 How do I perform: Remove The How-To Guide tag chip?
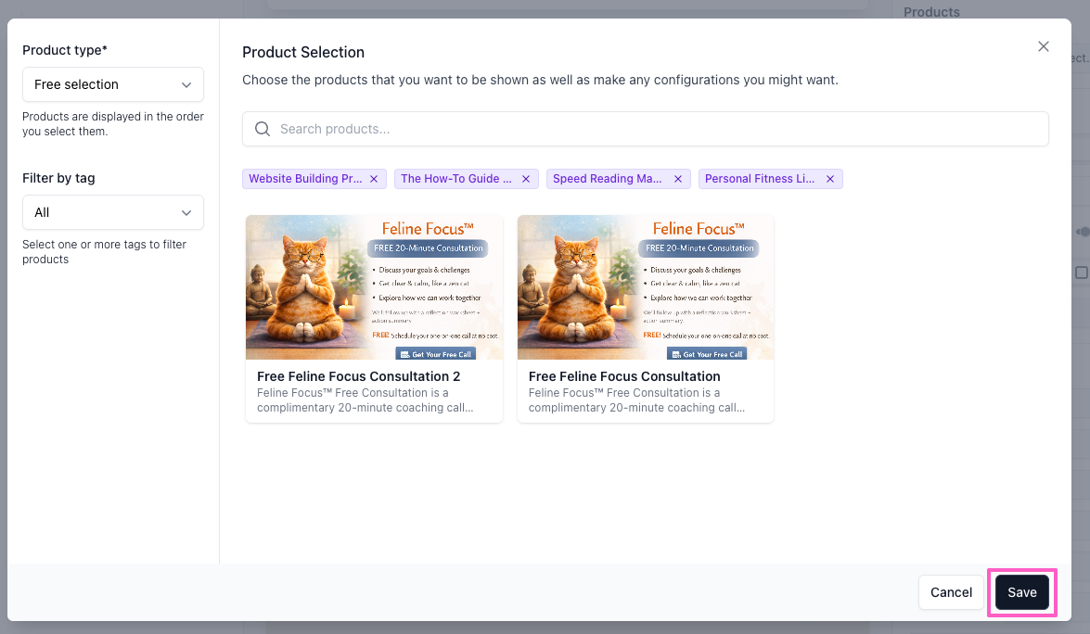(x=526, y=179)
